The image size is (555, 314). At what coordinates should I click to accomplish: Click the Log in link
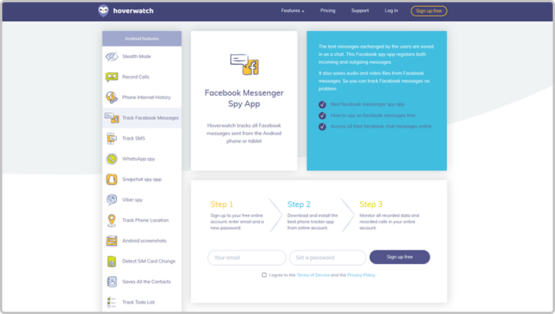click(x=391, y=11)
